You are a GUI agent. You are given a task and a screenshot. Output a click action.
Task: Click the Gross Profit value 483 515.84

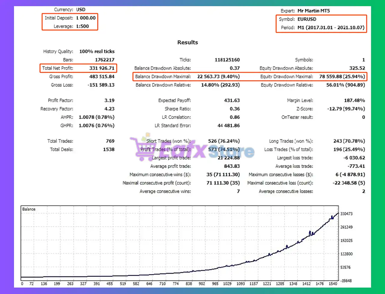click(102, 77)
